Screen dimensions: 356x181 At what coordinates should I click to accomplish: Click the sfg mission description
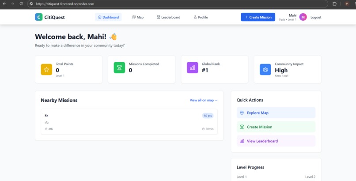[46, 122]
